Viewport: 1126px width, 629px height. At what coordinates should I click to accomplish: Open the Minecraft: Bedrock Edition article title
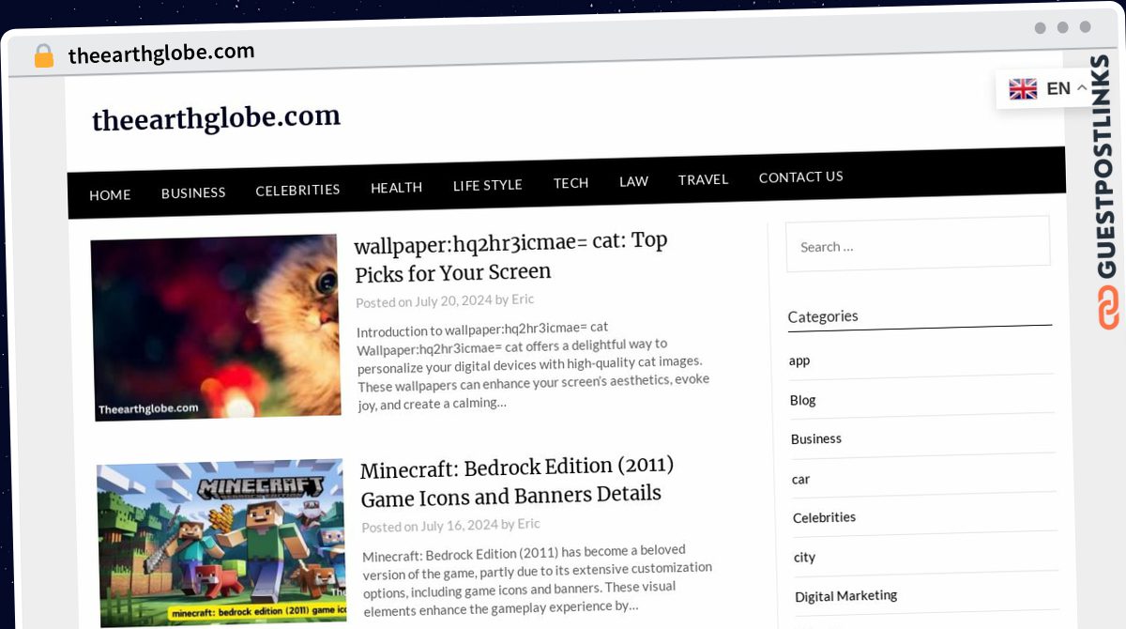[518, 481]
